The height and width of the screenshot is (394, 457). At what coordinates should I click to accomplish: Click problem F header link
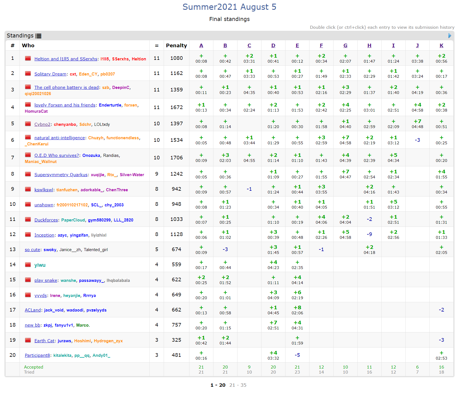click(x=321, y=46)
